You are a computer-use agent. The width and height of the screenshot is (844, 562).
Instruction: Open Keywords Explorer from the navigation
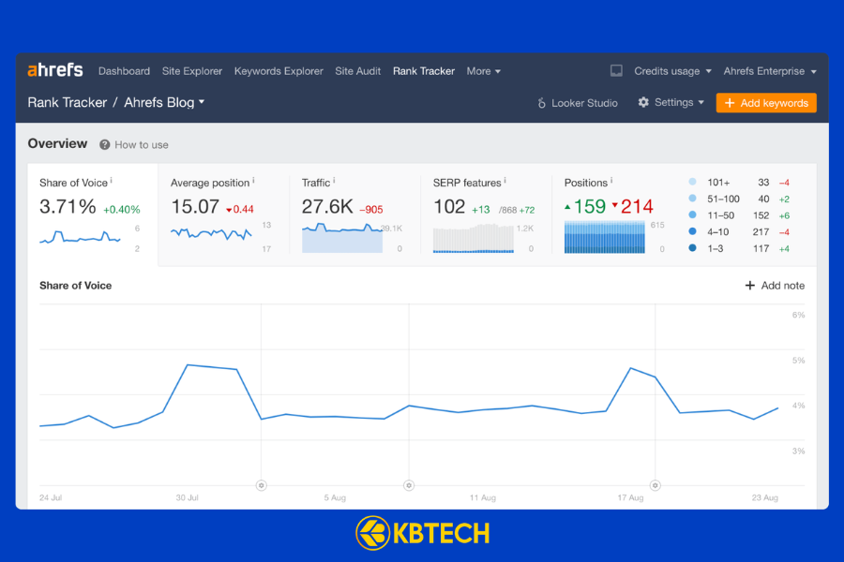(x=279, y=70)
